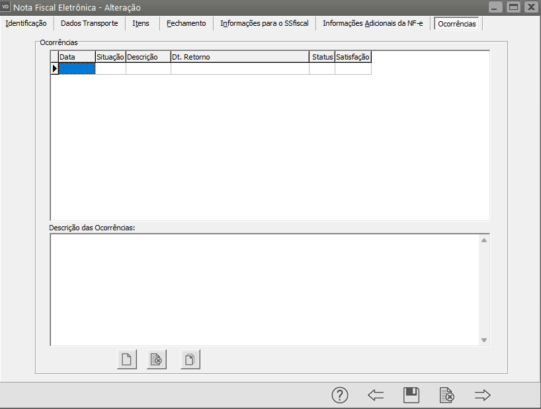Click the scrollbar up arrow in description box
Screen dimensions: 541x409
pos(484,240)
